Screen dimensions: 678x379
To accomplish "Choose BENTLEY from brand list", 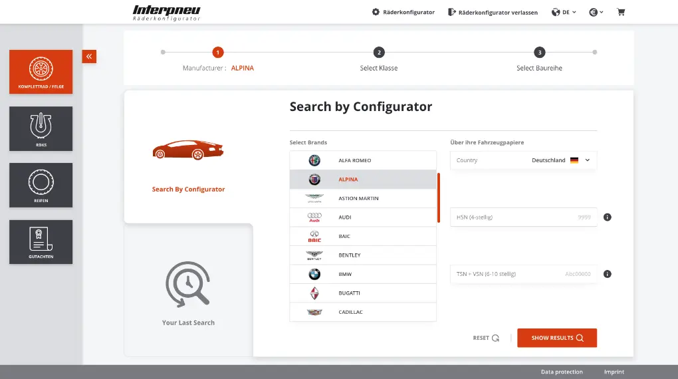I will pyautogui.click(x=363, y=255).
